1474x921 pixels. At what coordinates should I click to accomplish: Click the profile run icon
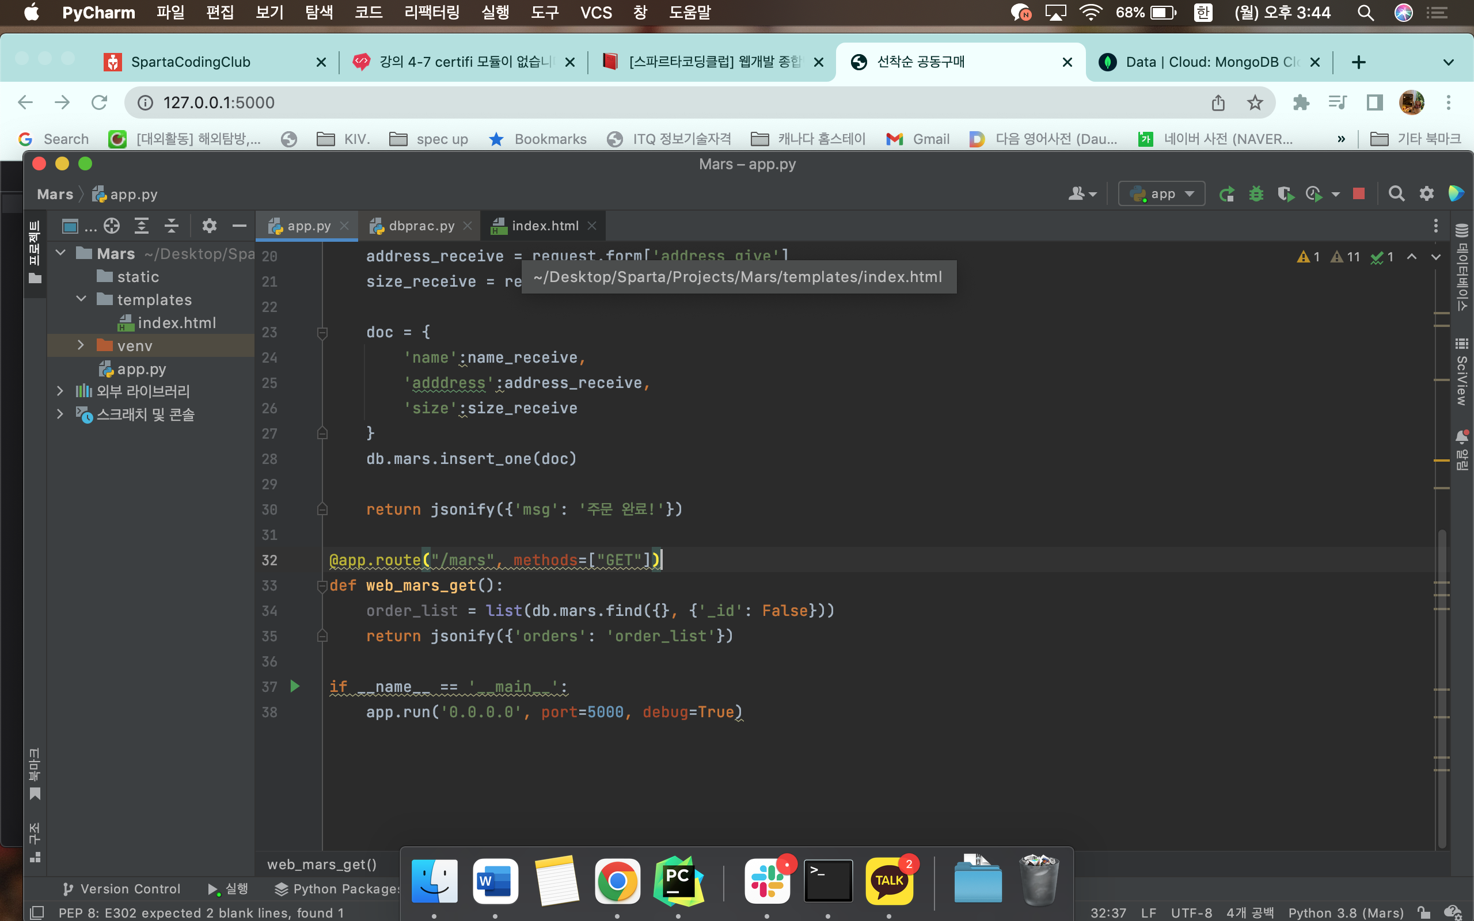click(1315, 195)
